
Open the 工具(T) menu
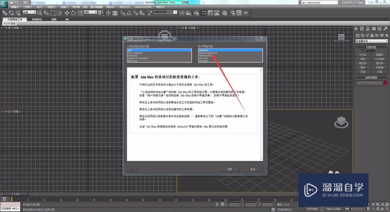click(28, 7)
